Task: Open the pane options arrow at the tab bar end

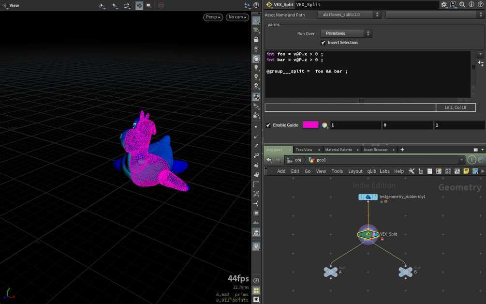Action: (x=482, y=150)
